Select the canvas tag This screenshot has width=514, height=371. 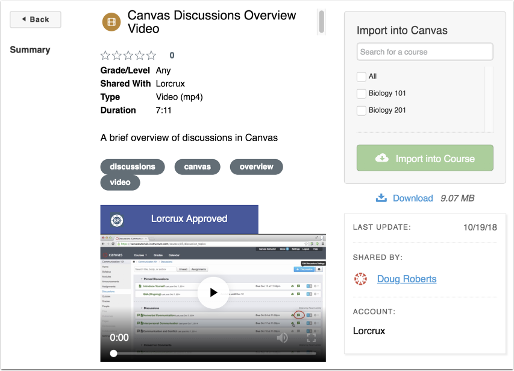click(197, 166)
